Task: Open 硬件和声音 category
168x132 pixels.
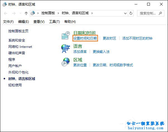Action: [17, 53]
